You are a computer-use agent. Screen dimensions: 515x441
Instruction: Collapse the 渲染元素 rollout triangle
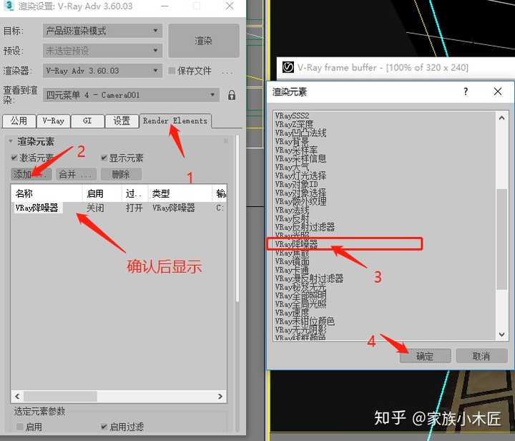tap(11, 141)
